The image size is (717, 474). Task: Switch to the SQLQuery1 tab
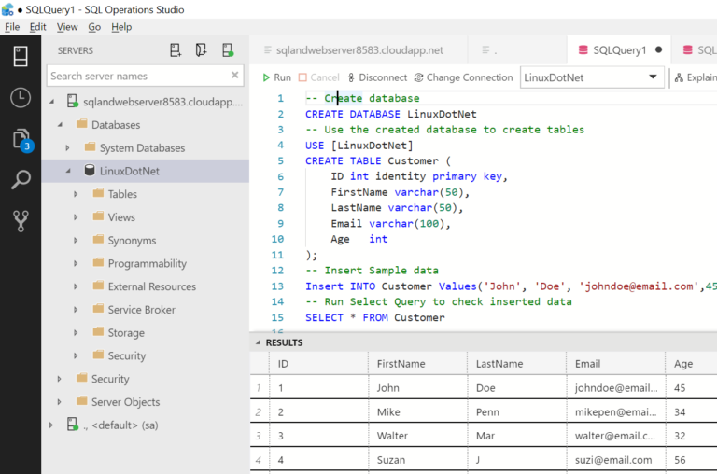coord(620,49)
